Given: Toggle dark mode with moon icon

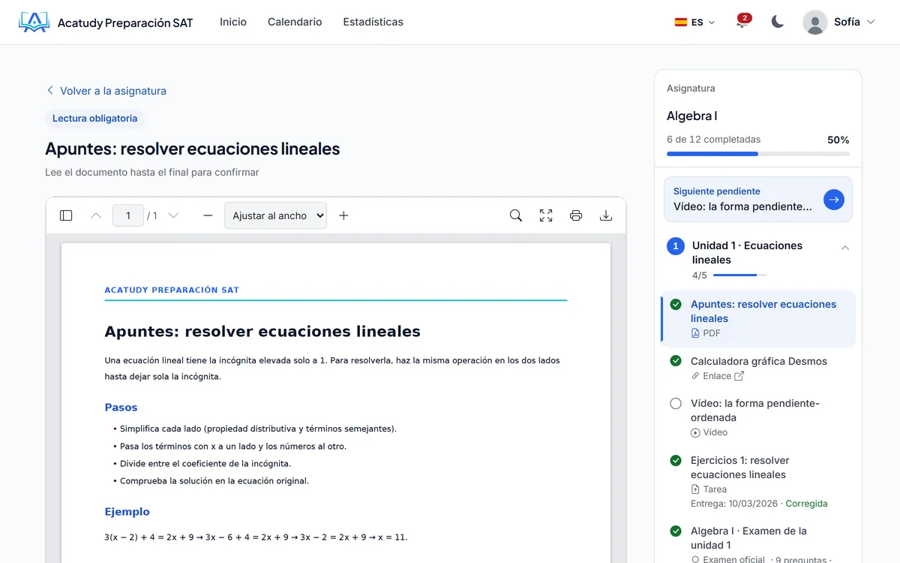Looking at the screenshot, I should [778, 22].
